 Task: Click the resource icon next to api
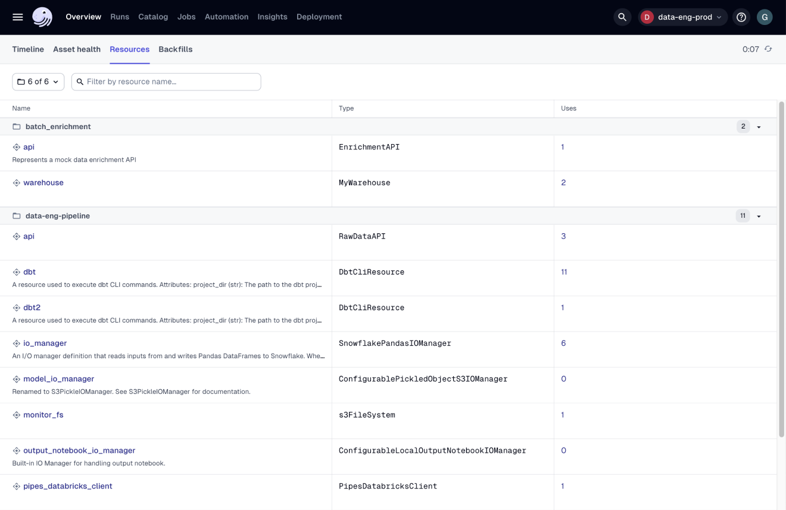(16, 146)
